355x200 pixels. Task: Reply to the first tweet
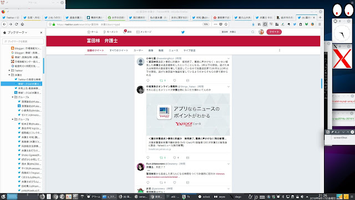148,81
